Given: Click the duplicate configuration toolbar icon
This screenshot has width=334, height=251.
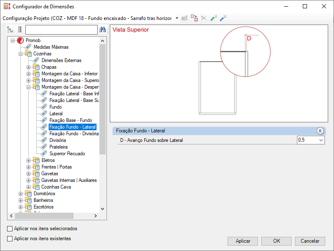Looking at the screenshot, I should click(x=194, y=18).
